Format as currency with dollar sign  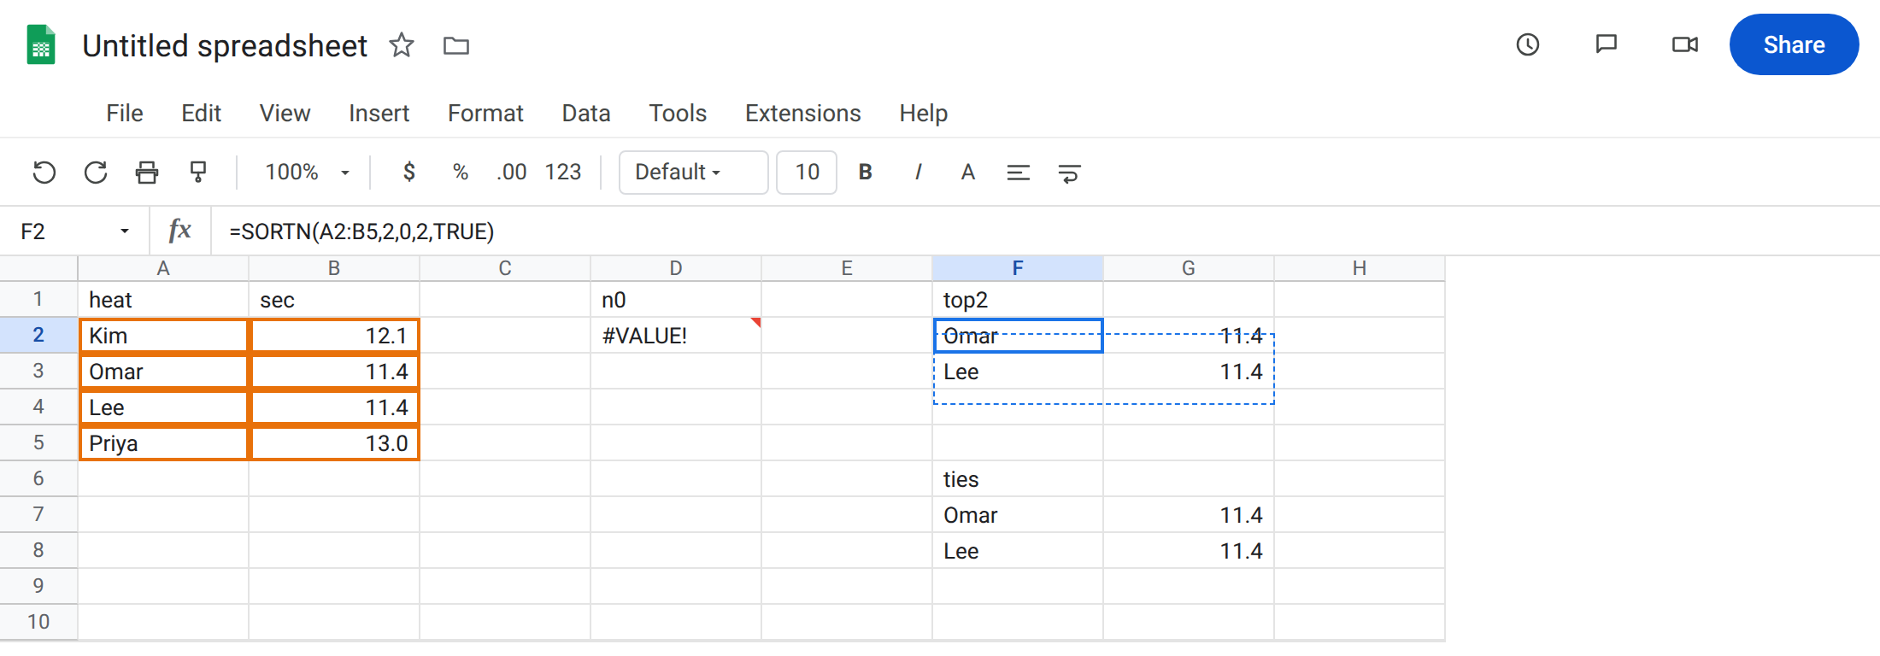point(409,173)
